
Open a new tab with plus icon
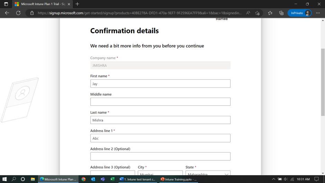[77, 4]
